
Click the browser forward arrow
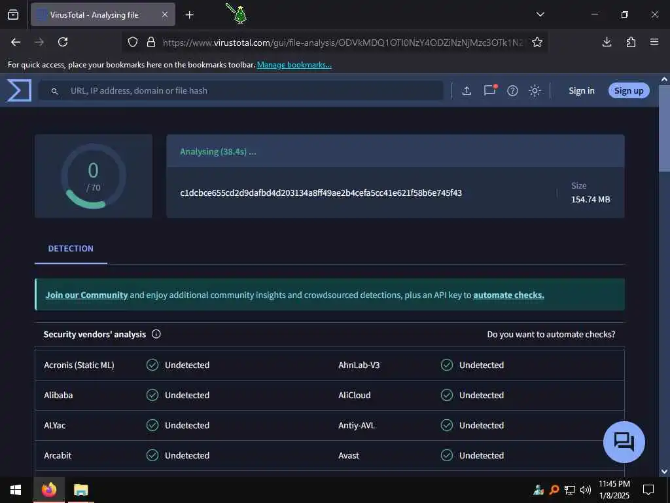39,42
